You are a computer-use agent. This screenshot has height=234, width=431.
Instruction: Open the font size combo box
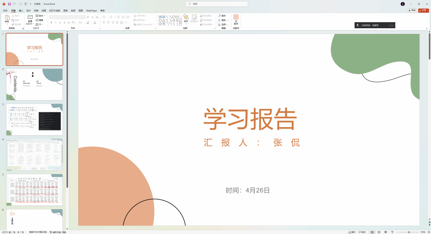[81, 17]
